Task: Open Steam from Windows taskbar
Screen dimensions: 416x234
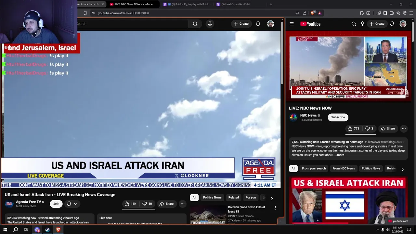Action: pos(47,230)
